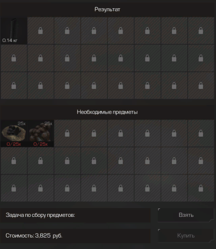Click the locked slot right after the second required item

(67, 133)
